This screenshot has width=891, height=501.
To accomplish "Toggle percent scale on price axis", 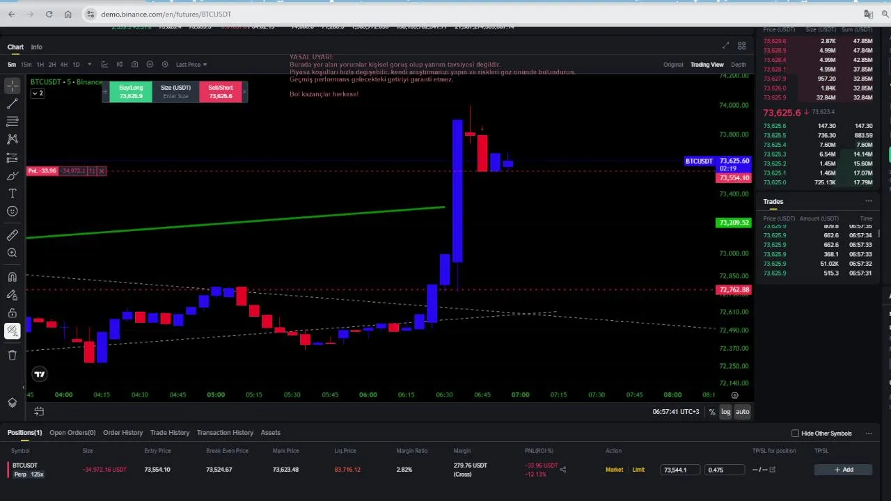I will click(x=711, y=412).
